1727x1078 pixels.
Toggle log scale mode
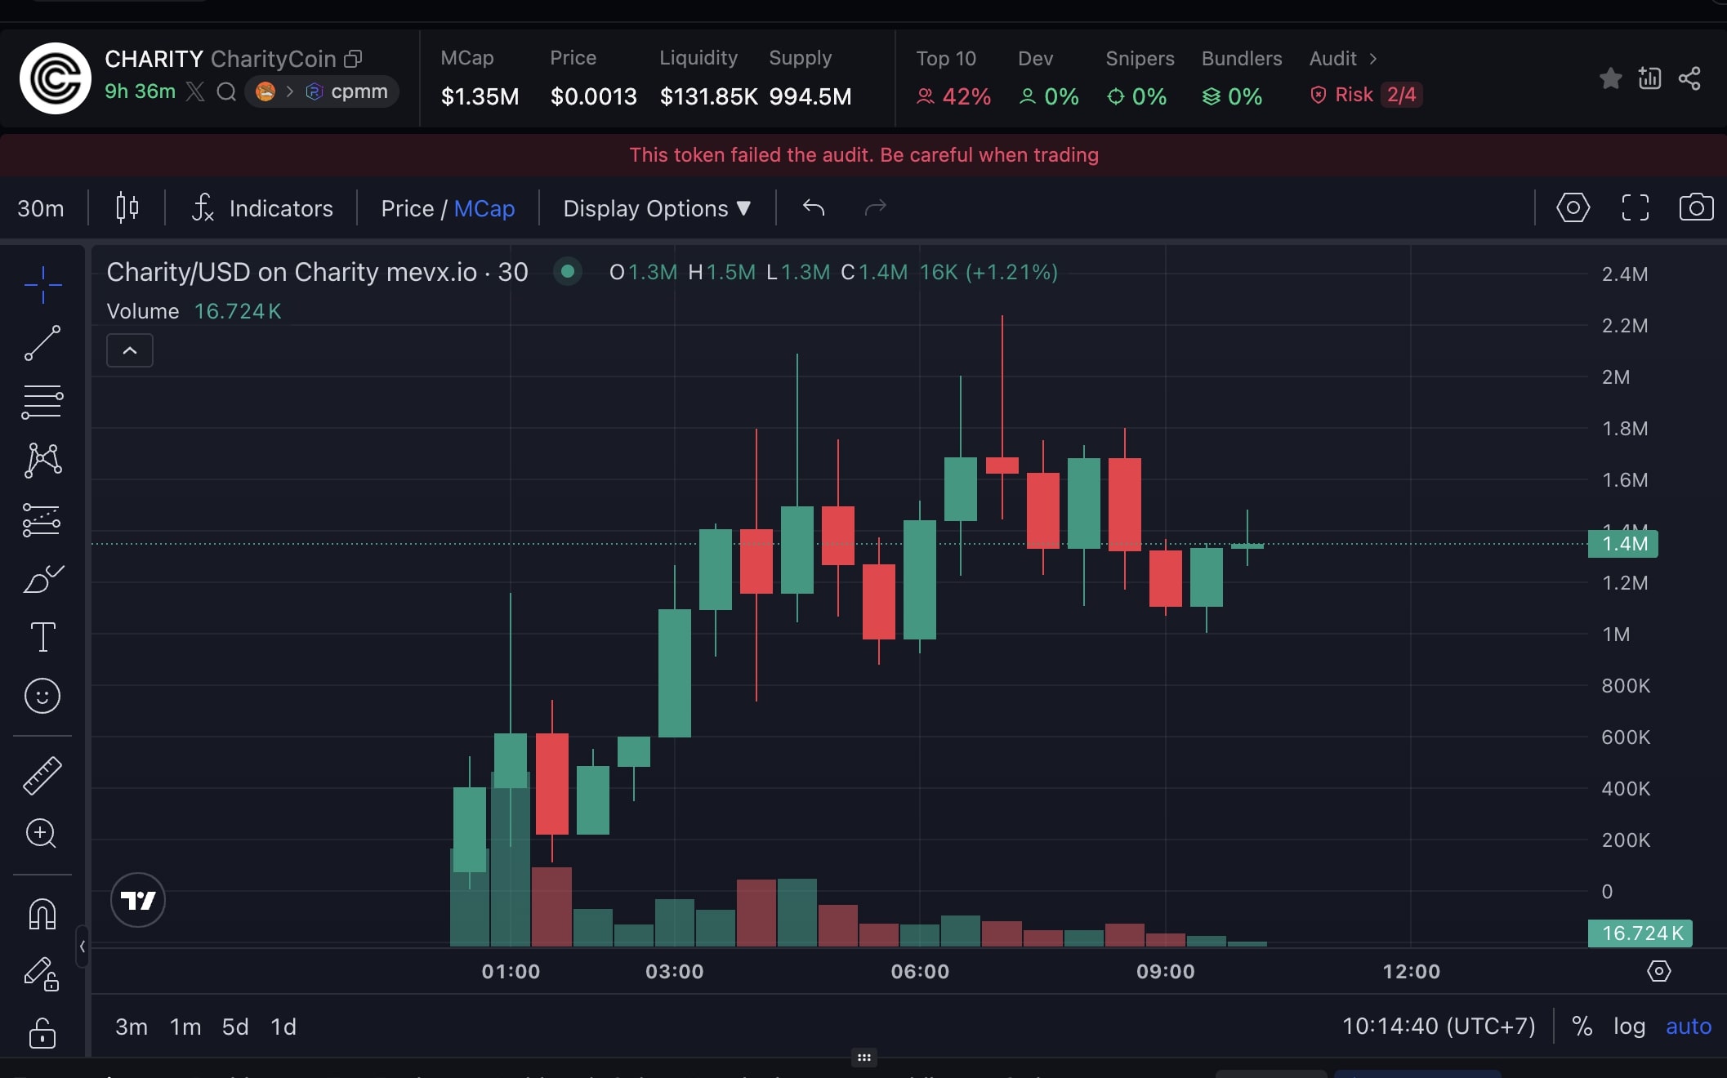(x=1629, y=1026)
